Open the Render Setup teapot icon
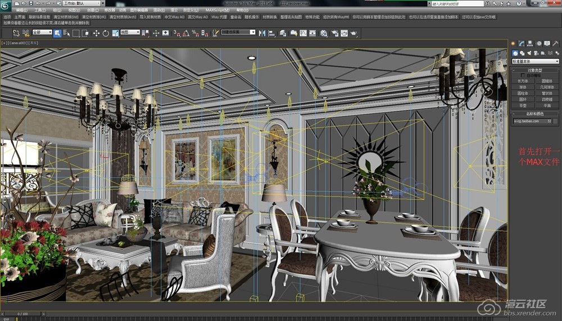562x321 pixels. coord(335,33)
